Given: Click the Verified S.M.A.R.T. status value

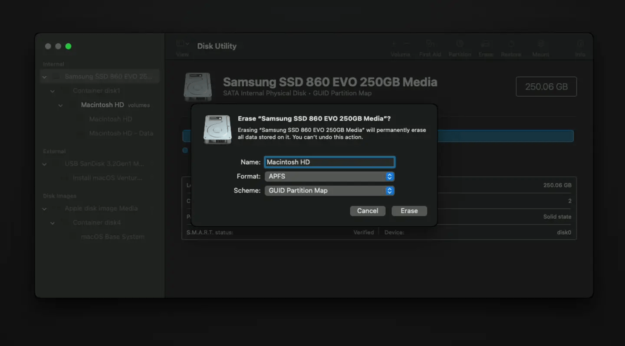Looking at the screenshot, I should (x=364, y=232).
